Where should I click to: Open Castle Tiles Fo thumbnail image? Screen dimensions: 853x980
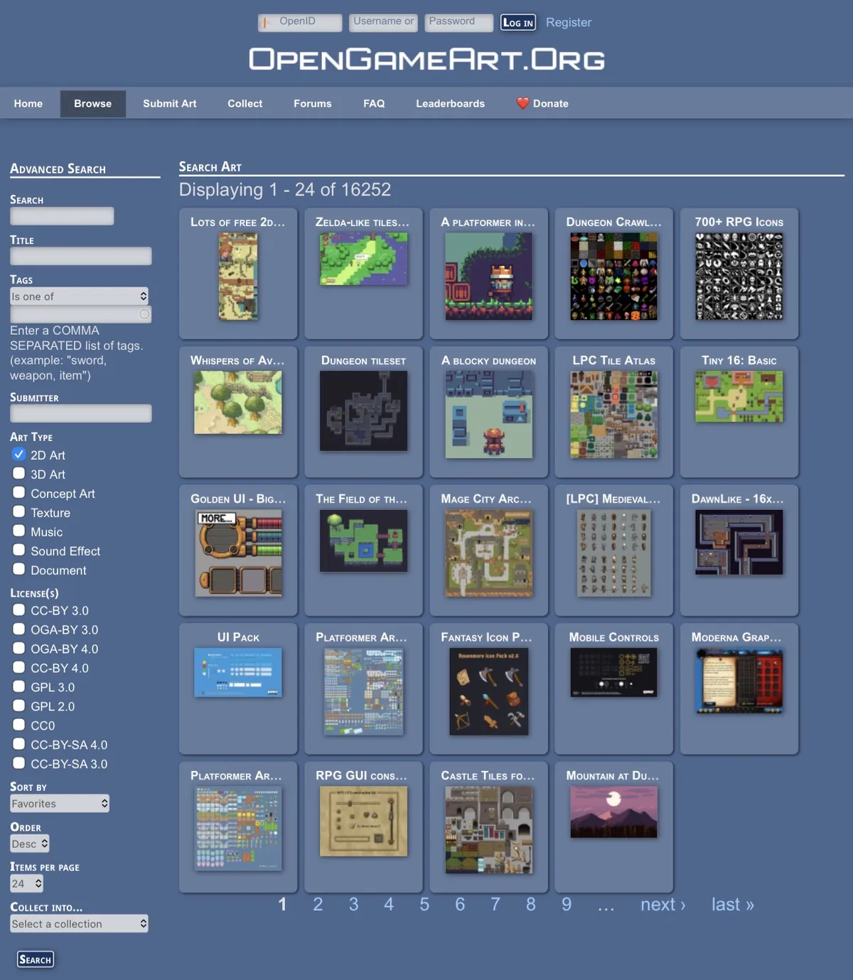[488, 829]
